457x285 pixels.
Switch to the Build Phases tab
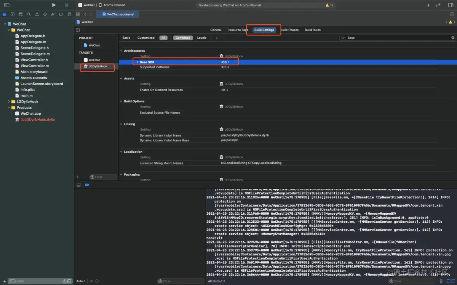(x=289, y=30)
